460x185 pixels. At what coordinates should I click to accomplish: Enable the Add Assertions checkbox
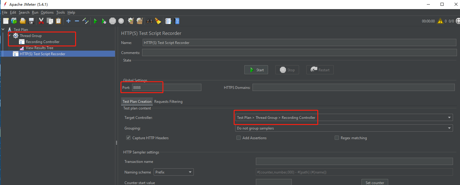point(239,138)
